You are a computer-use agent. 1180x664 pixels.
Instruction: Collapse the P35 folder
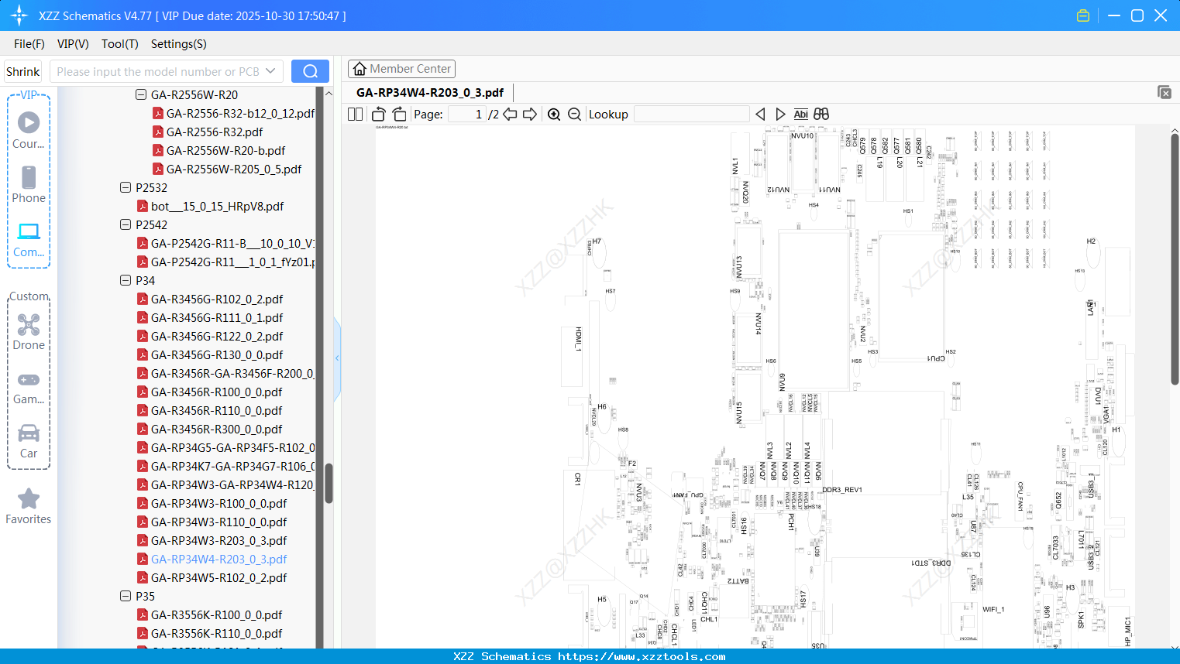click(126, 596)
